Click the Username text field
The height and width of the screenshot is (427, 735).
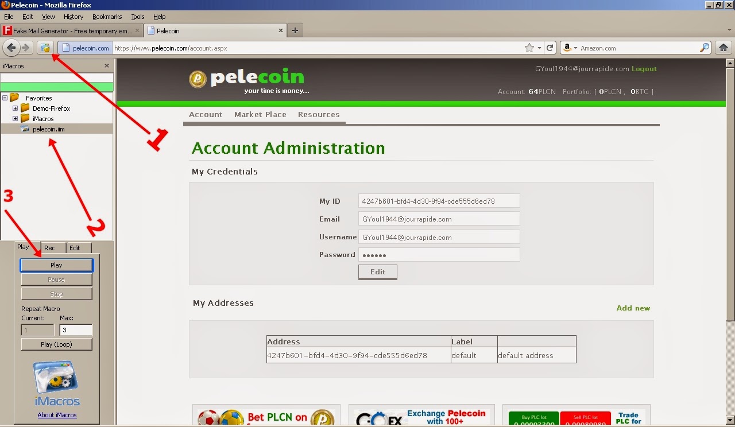[x=439, y=237]
